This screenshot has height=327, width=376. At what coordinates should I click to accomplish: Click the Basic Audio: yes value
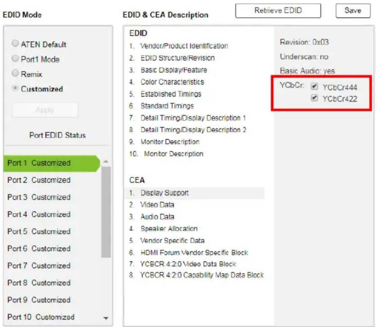click(x=307, y=71)
